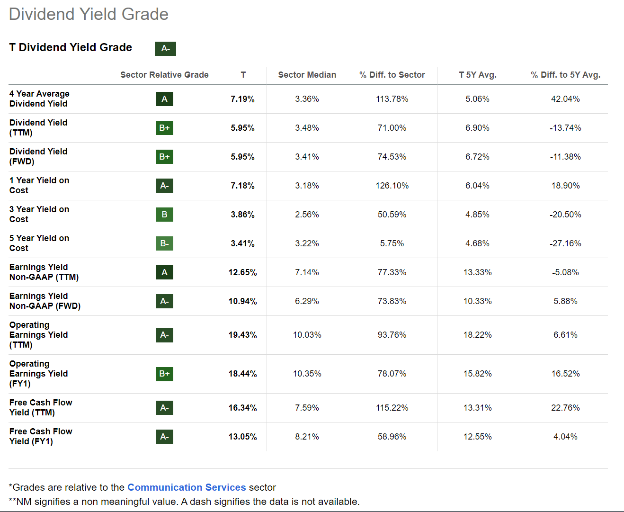This screenshot has height=512, width=624.
Task: Click the T 5Y Avg. column header
Action: (477, 75)
